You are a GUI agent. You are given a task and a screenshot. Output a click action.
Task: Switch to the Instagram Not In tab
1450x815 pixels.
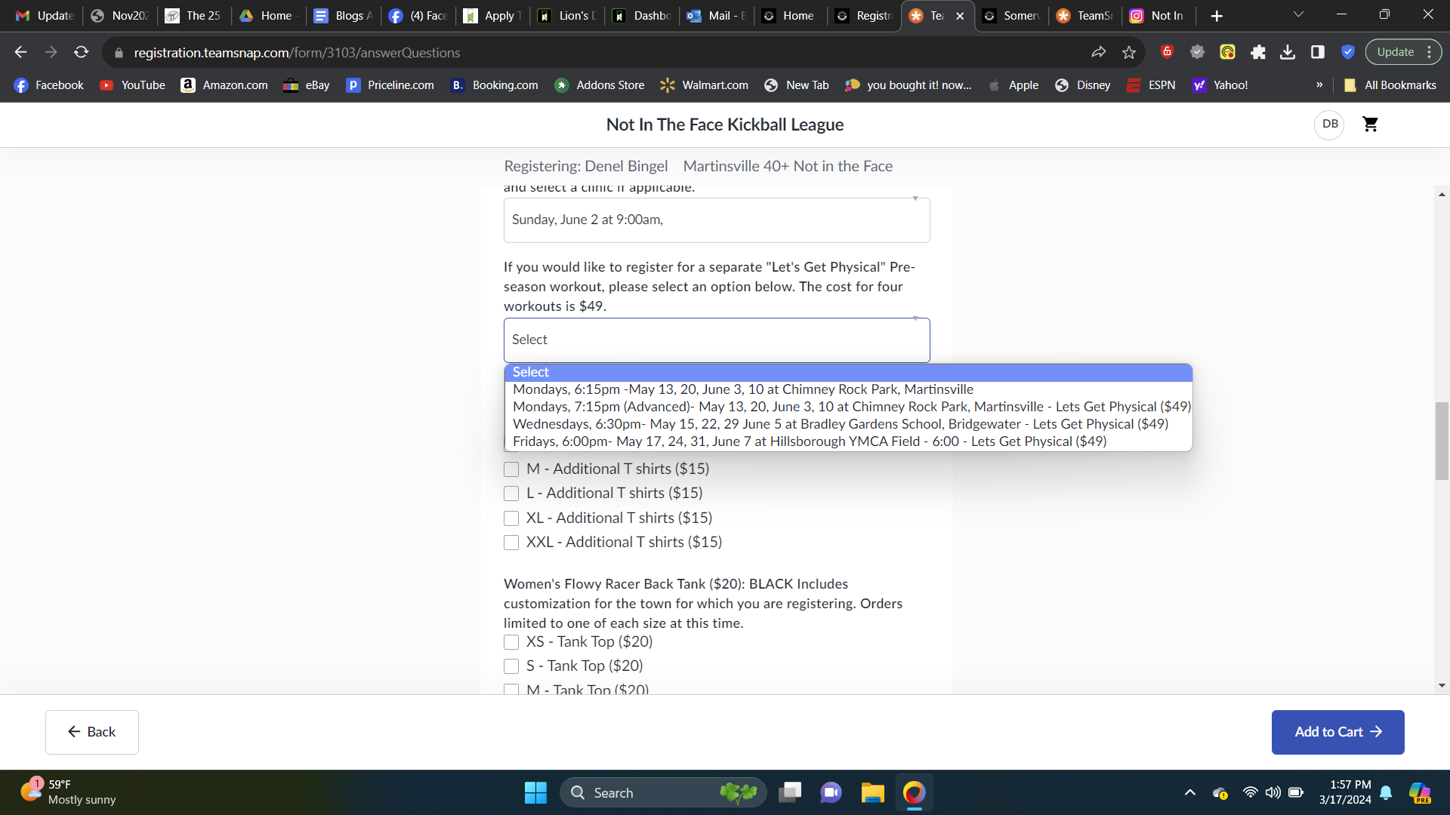1156,16
